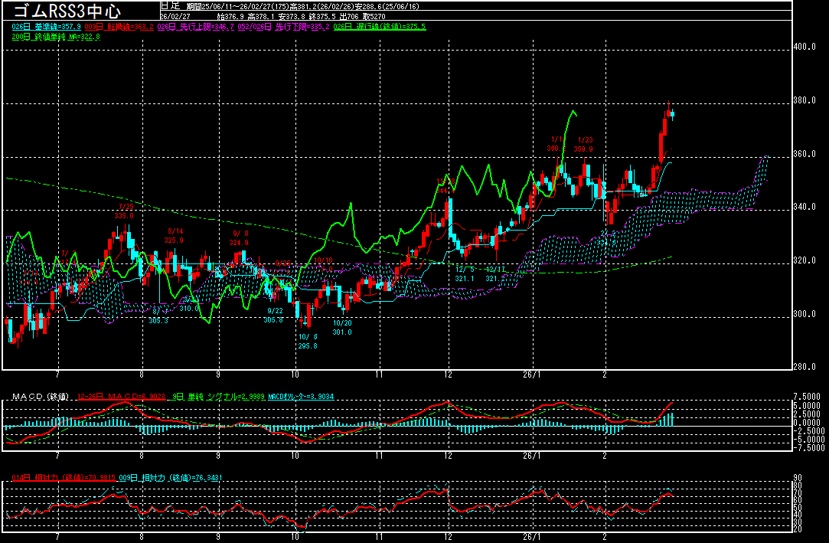The image size is (829, 543).
Task: Select the 日足 timeframe label
Action: pos(171,5)
